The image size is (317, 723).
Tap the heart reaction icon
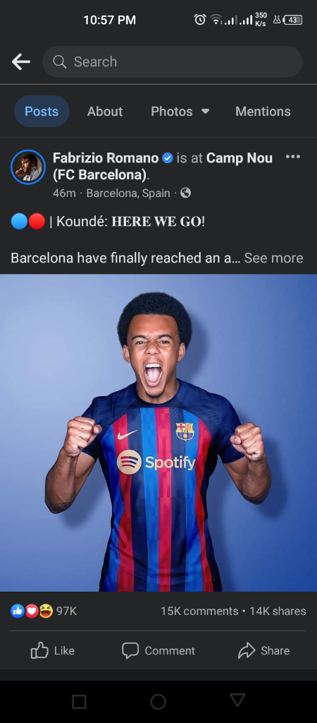click(31, 611)
